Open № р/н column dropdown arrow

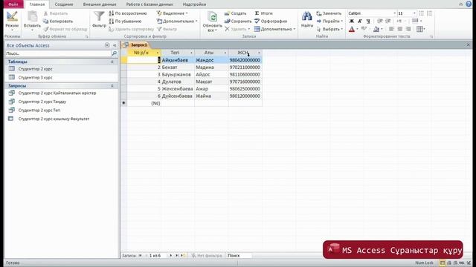[158, 53]
